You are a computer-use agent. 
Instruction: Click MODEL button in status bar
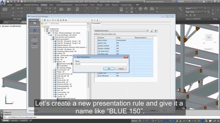click(x=134, y=121)
